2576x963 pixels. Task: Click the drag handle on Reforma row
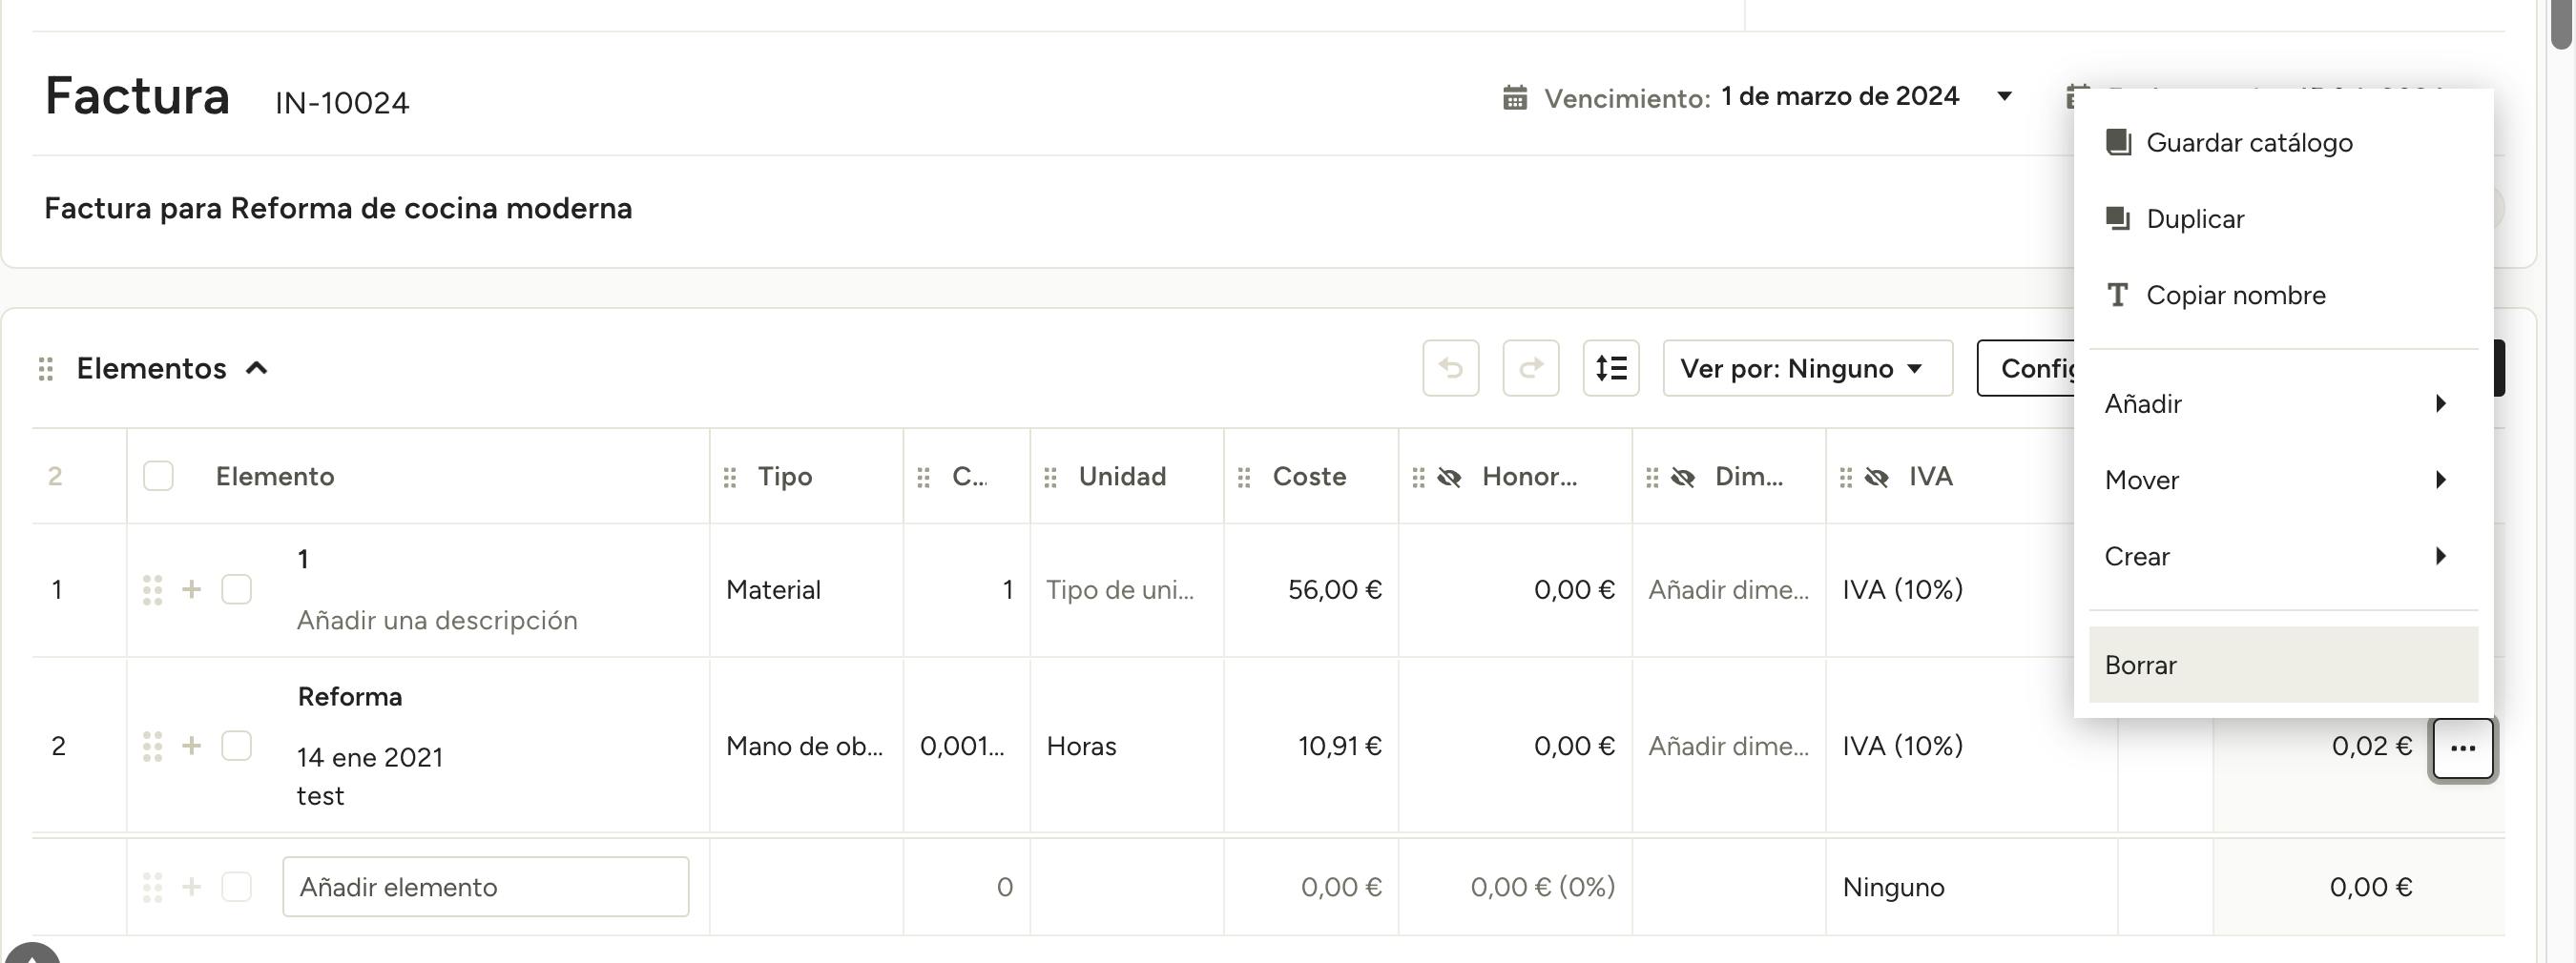point(152,747)
